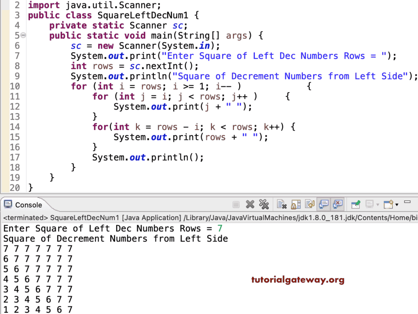Screen dimensions: 418x314
Task: Remove the terminated launch
Action: 250,204
